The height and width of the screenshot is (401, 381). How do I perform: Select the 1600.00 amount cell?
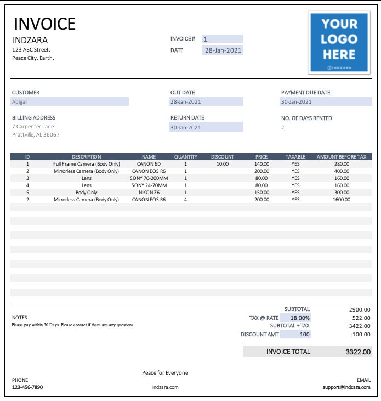click(x=342, y=200)
